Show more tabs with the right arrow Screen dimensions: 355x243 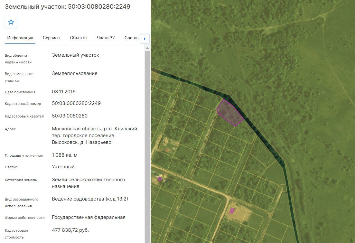(x=145, y=39)
